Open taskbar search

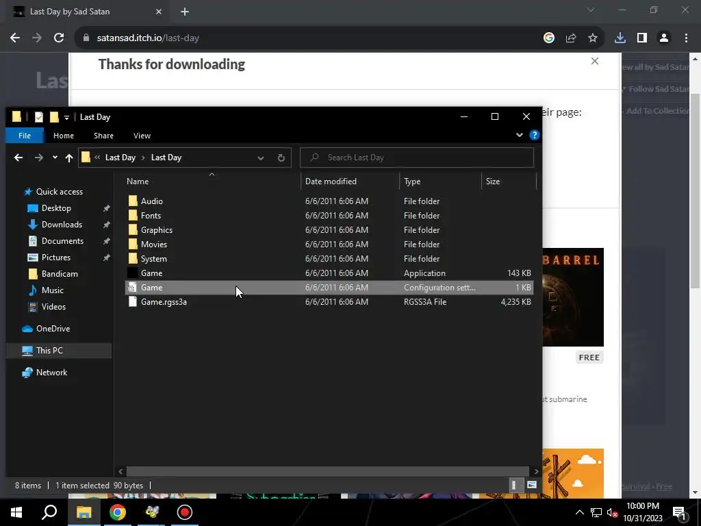pos(49,512)
